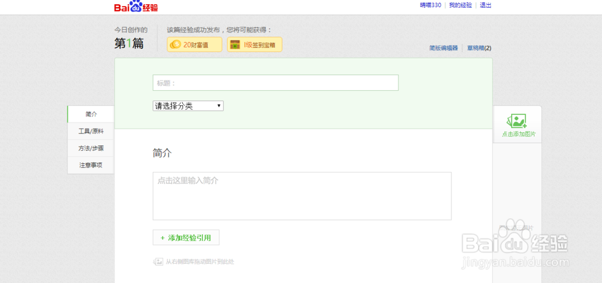Select the 简介 side tab
Screen dimensions: 602x283
pyautogui.click(x=91, y=114)
